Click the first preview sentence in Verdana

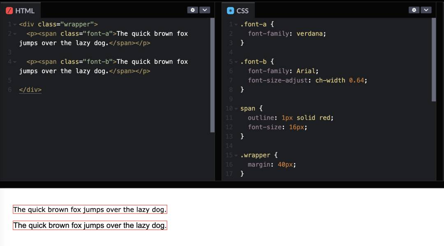click(x=90, y=209)
